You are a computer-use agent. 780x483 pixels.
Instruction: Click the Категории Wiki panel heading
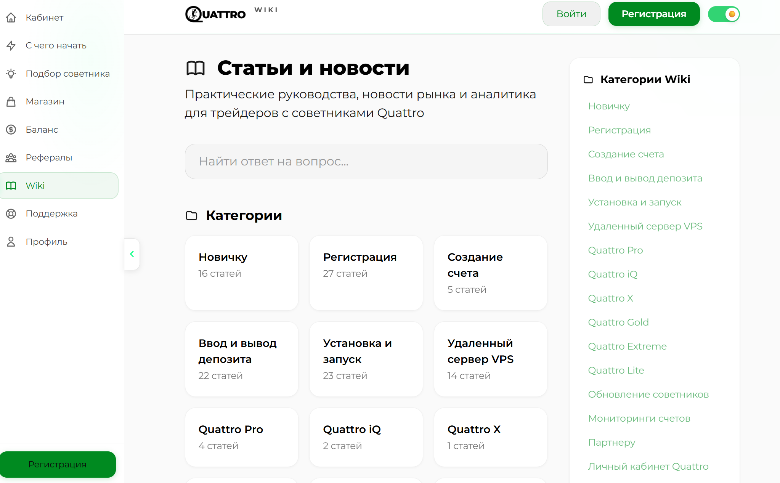[645, 79]
